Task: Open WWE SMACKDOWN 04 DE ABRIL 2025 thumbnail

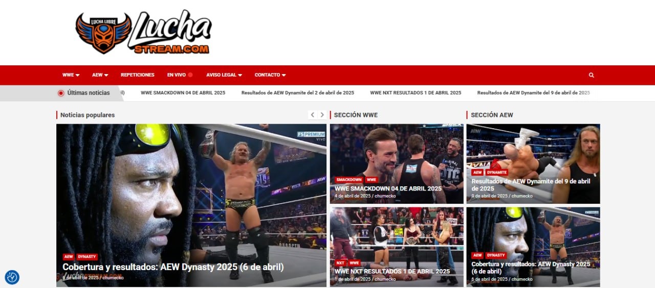Action: click(397, 164)
